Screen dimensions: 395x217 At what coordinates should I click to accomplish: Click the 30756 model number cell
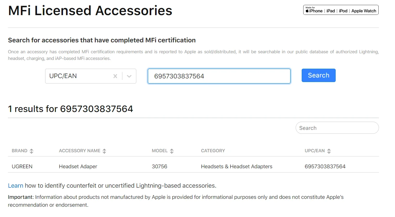tap(159, 166)
